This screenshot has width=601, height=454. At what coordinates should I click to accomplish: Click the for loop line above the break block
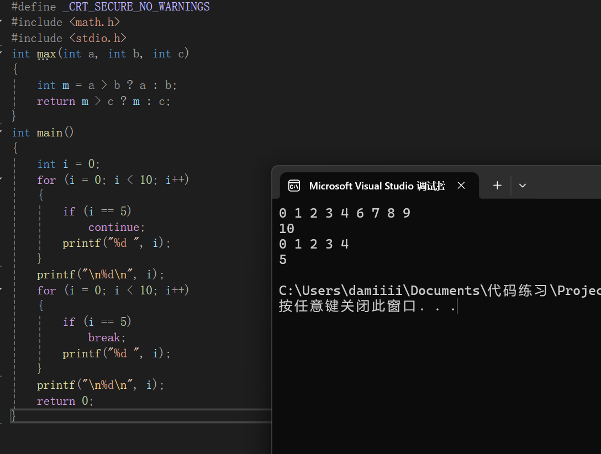tap(113, 290)
